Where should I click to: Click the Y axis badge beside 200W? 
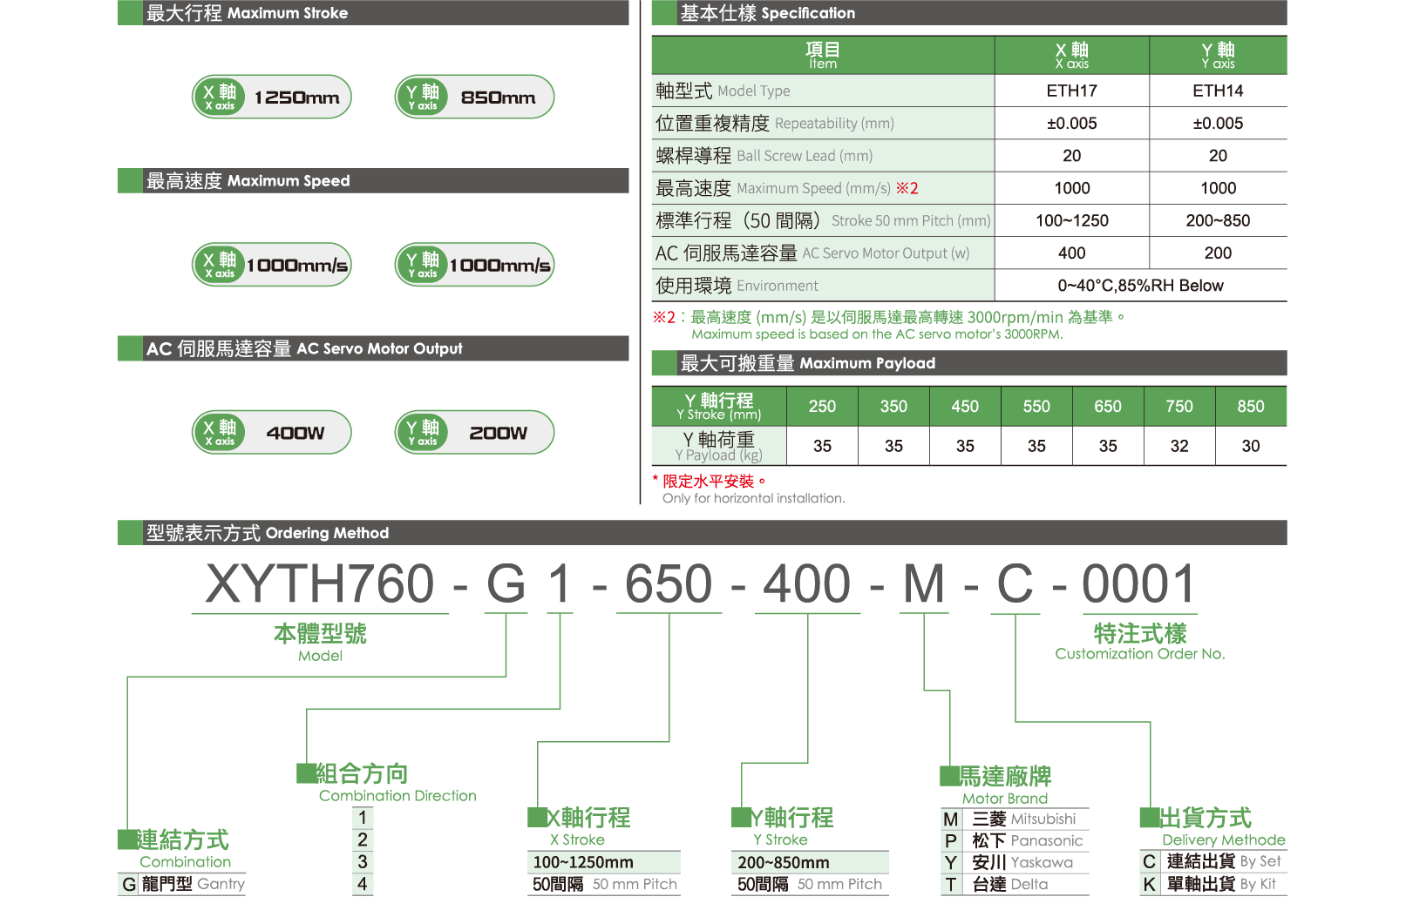point(422,433)
